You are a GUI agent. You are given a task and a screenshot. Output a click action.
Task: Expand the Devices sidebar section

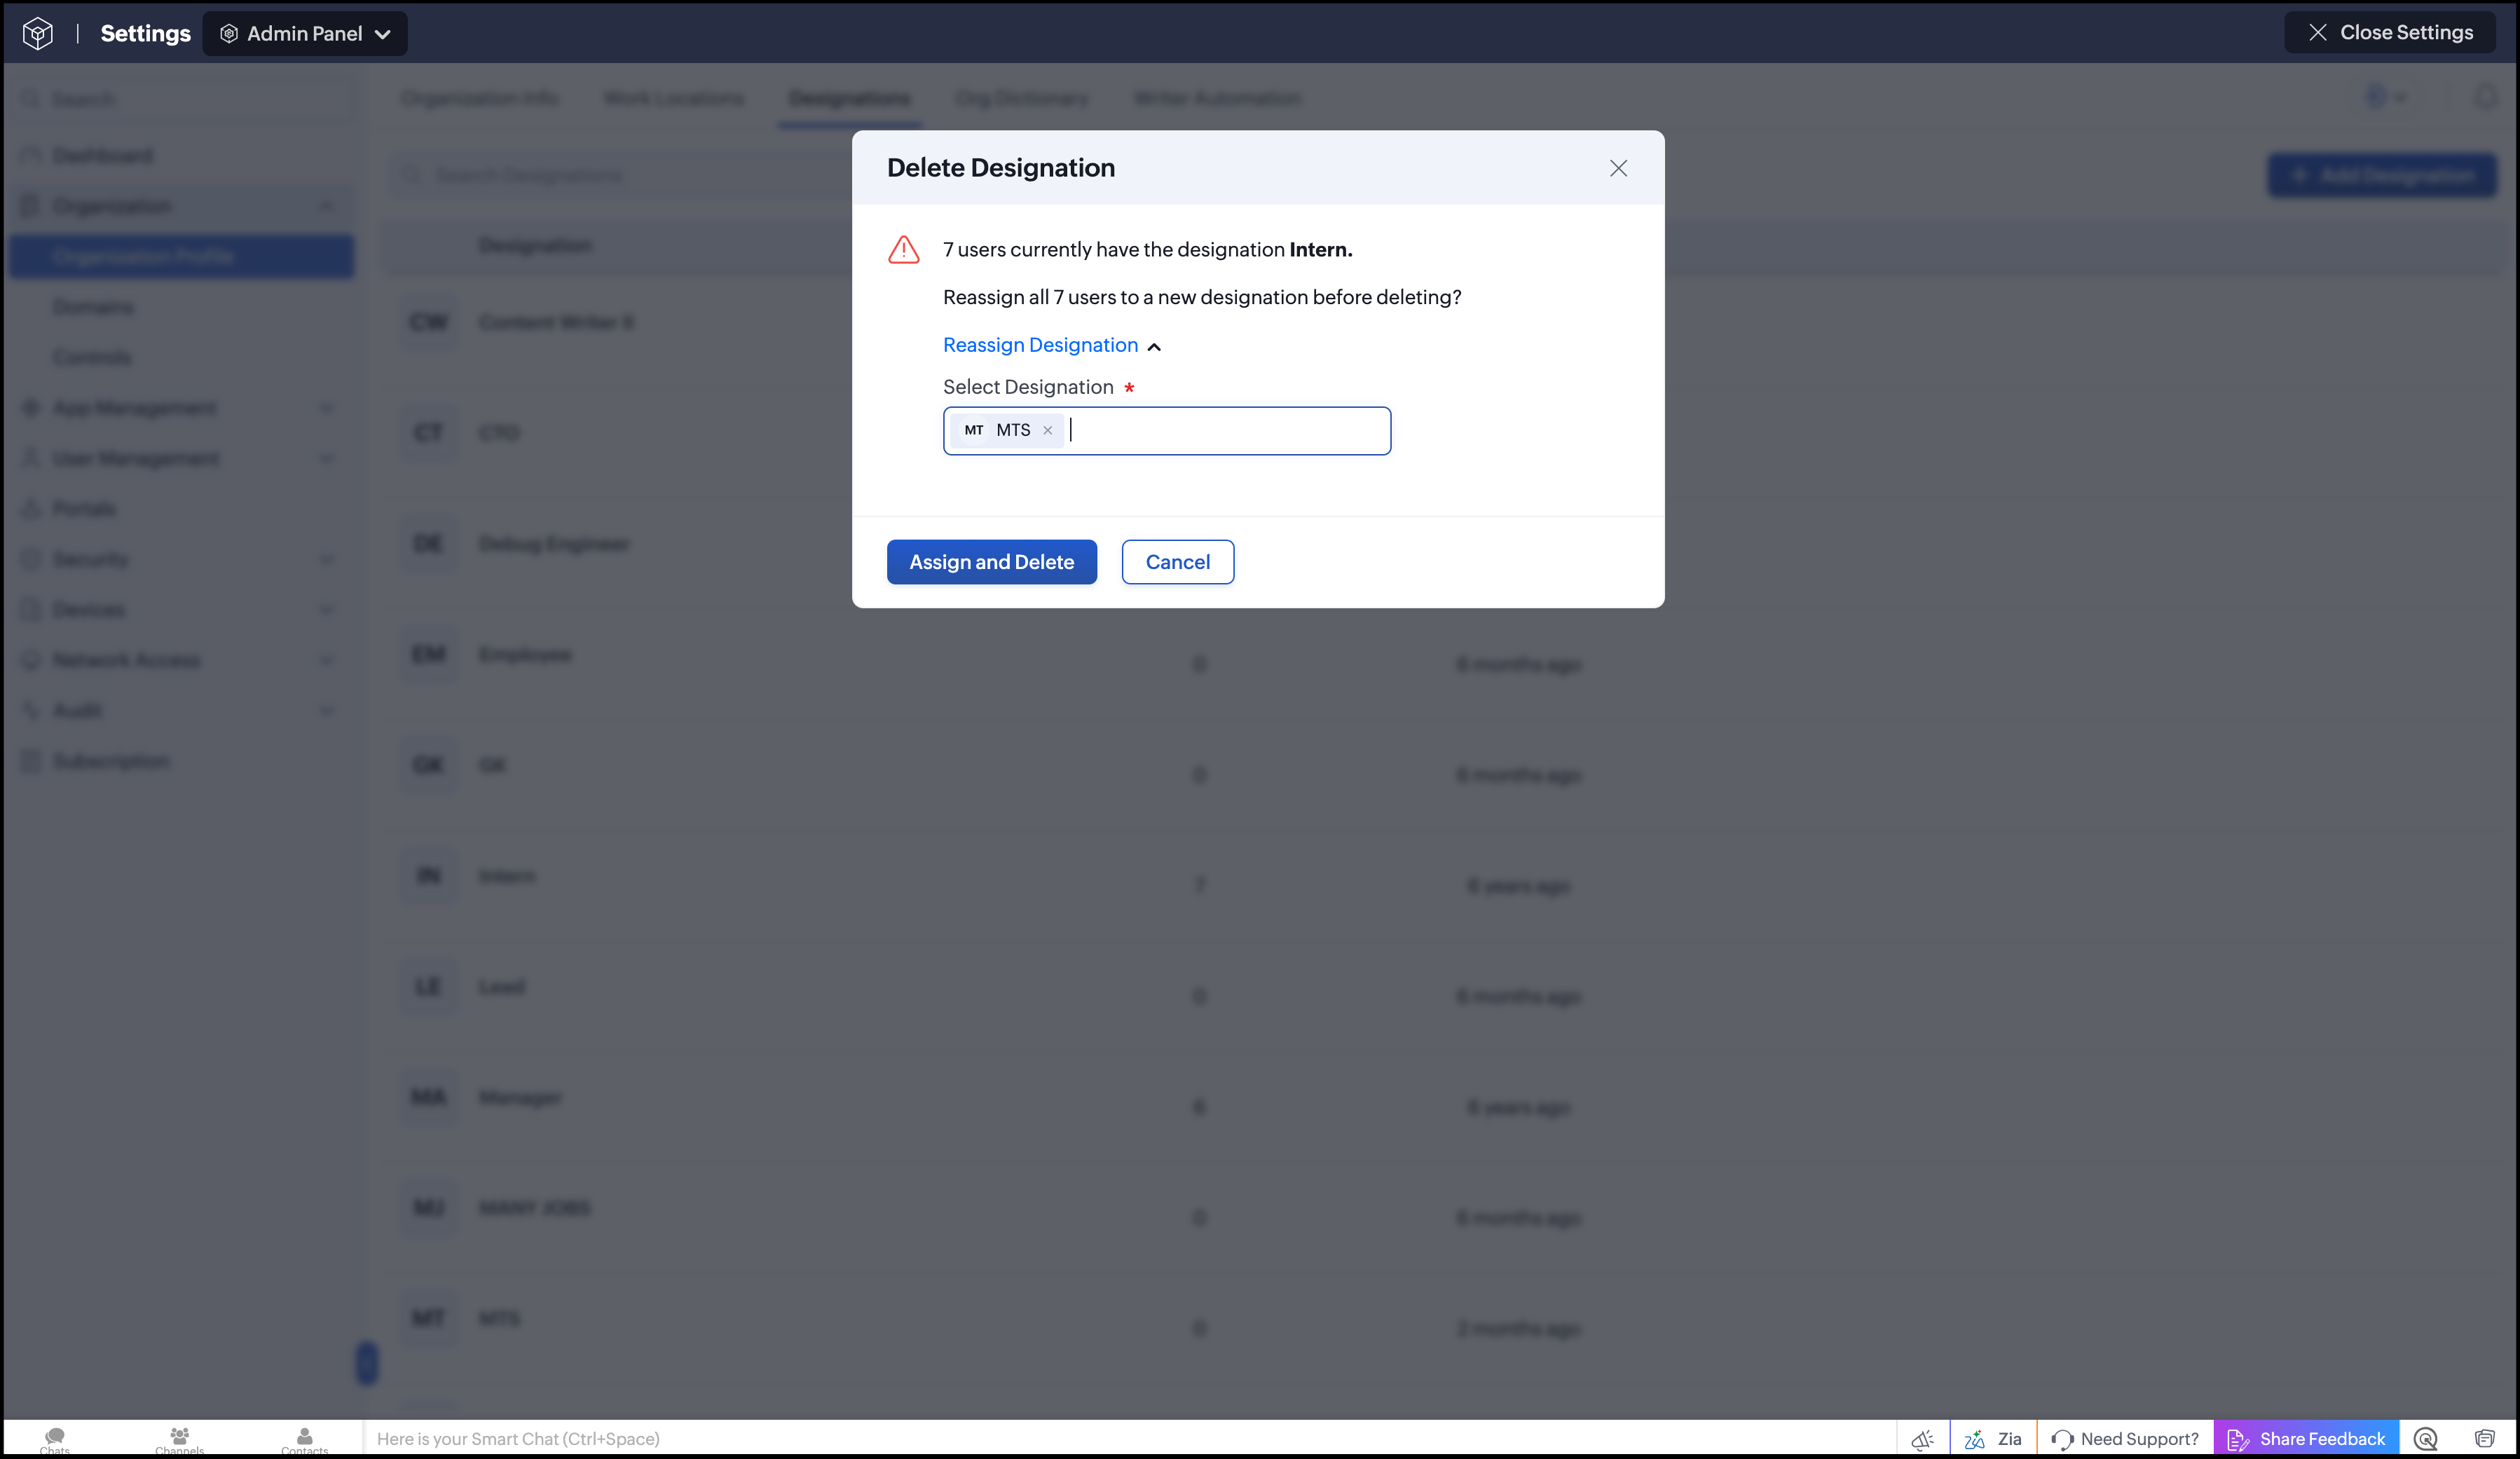tap(181, 610)
